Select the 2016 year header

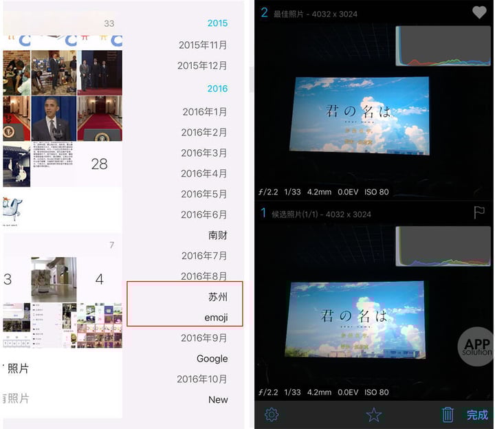click(217, 89)
